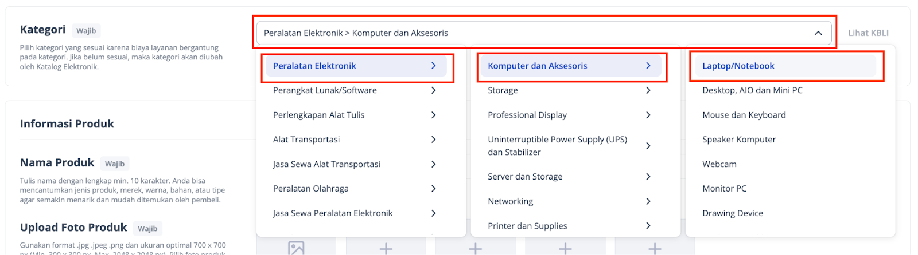Viewport: 918px width, 255px height.
Task: Expand the Printer dan Supplies chevron
Action: (648, 226)
